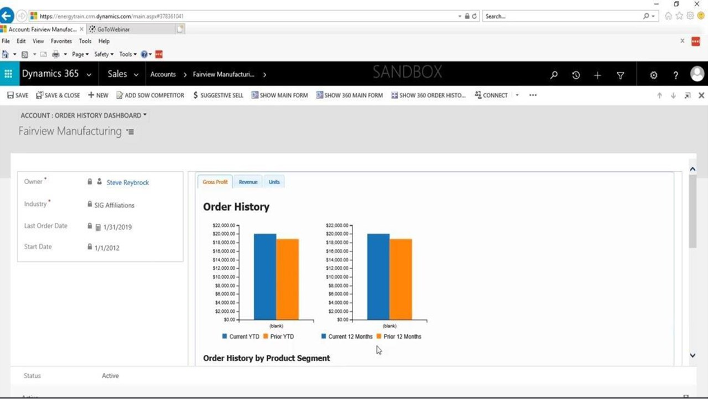Open the Dynamics 365 app launcher waffle
This screenshot has height=403, width=717.
8,74
